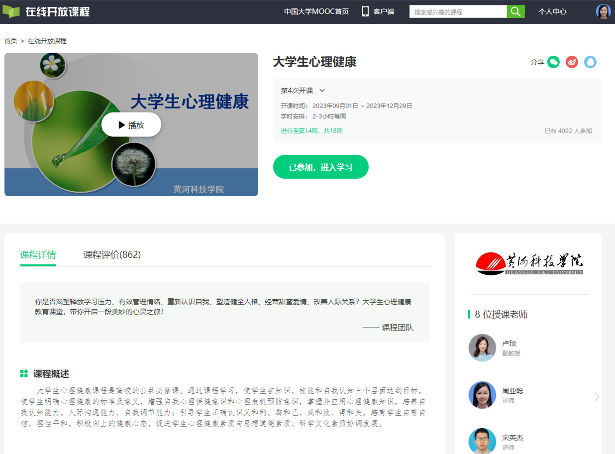Switch to 课程评价(862) tab

(x=112, y=255)
